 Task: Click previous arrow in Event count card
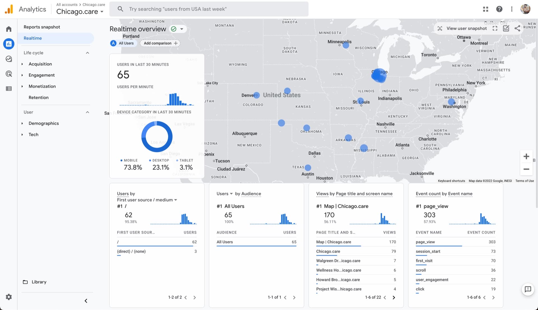tap(484, 297)
